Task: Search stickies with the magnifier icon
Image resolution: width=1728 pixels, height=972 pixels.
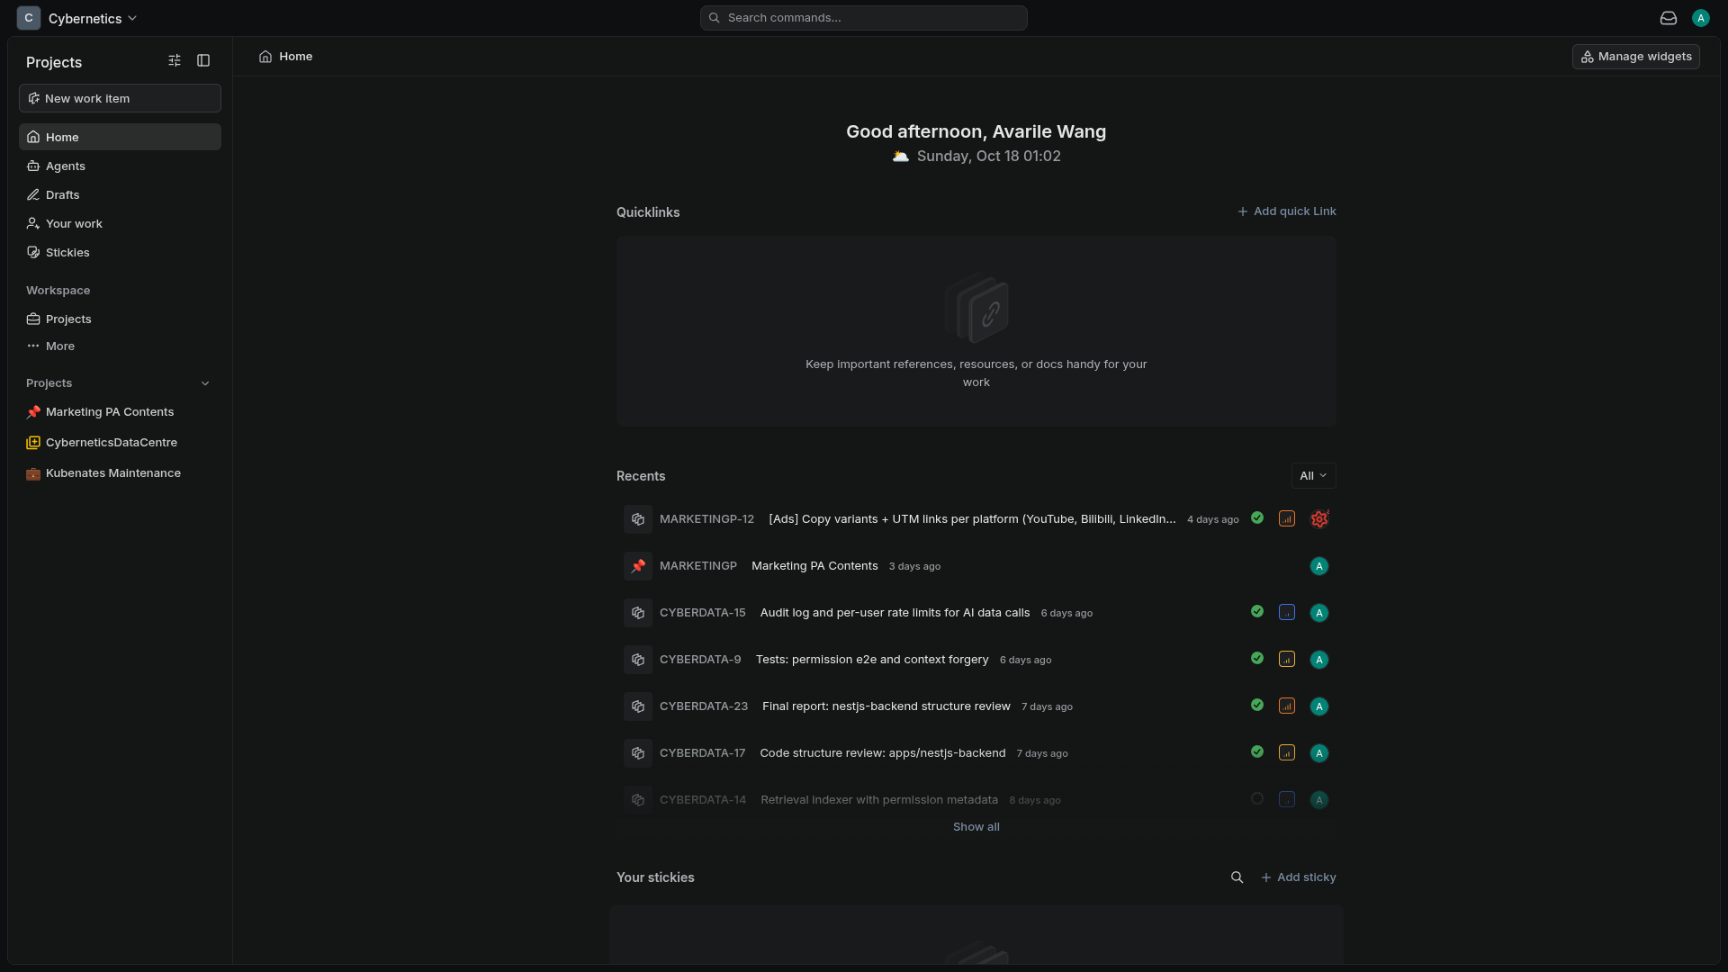Action: (1237, 877)
